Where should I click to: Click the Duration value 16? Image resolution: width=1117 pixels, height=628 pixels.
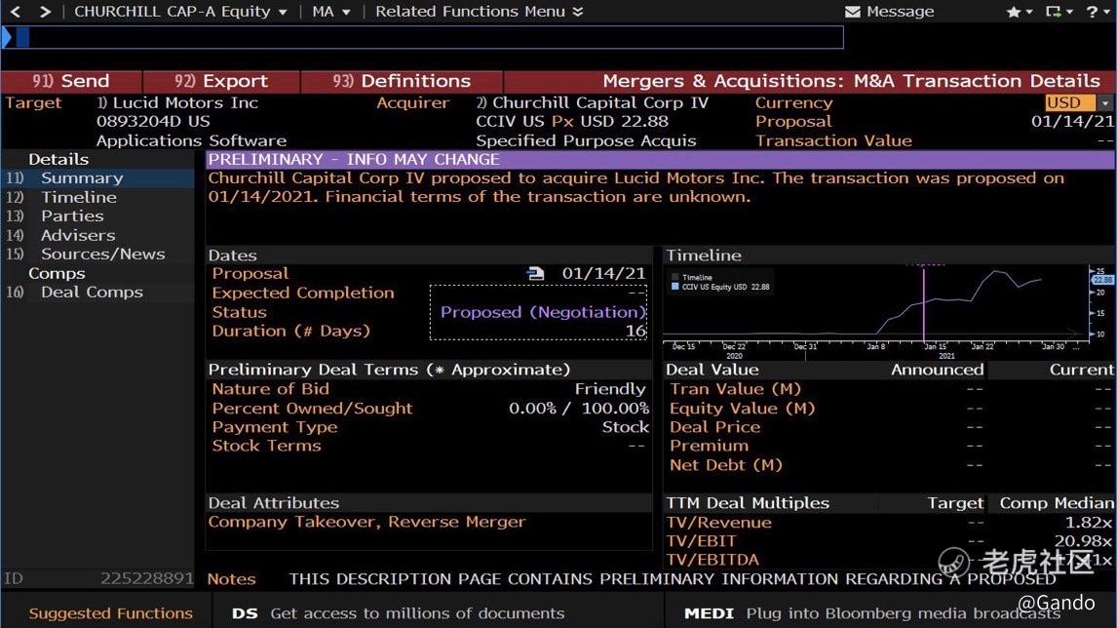click(636, 331)
